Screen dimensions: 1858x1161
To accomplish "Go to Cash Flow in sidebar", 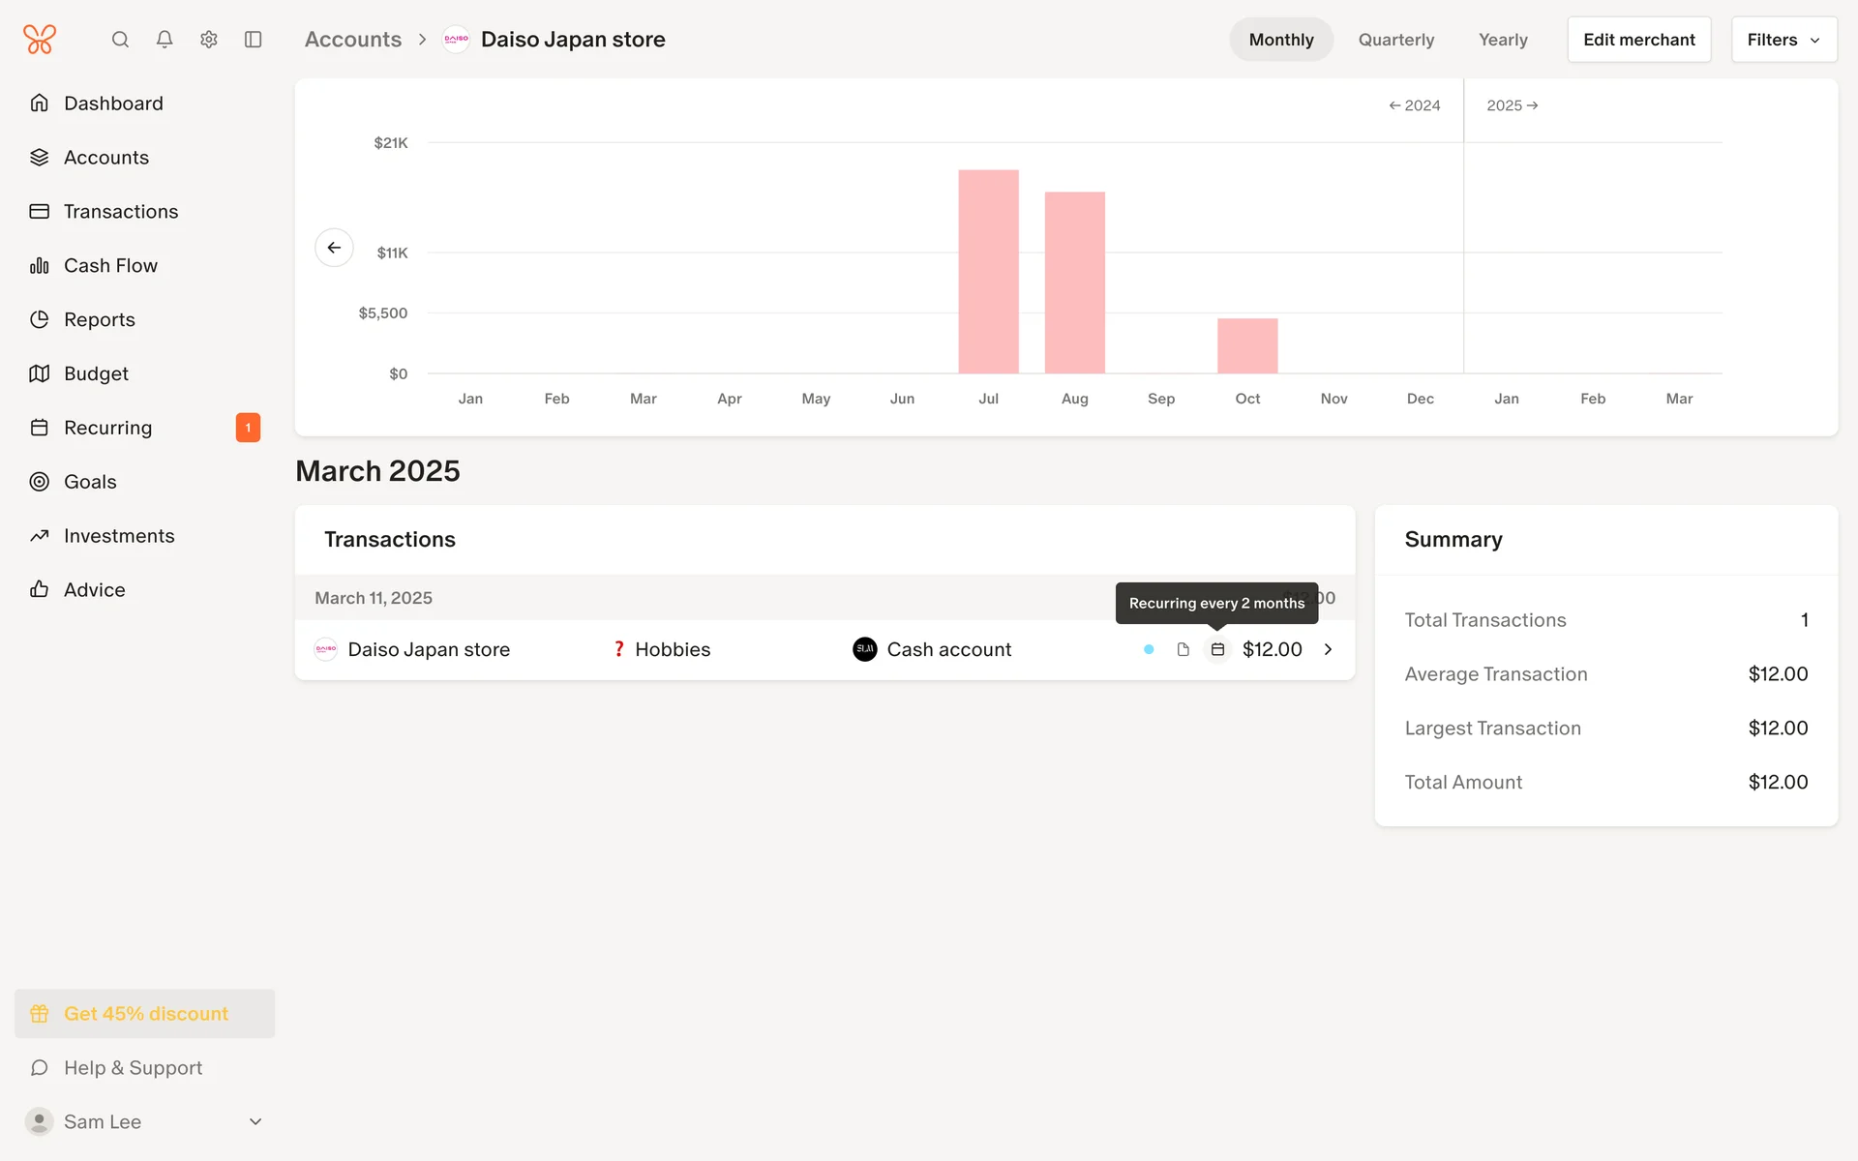I will (x=110, y=265).
